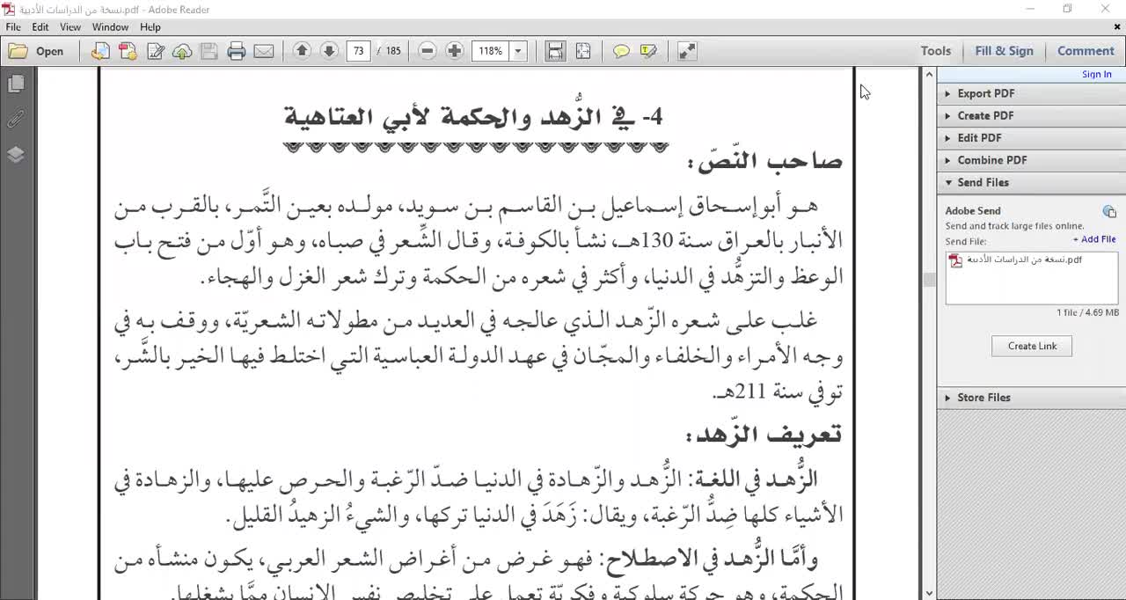This screenshot has height=600, width=1126.
Task: Click the Sign In link
Action: pos(1096,75)
